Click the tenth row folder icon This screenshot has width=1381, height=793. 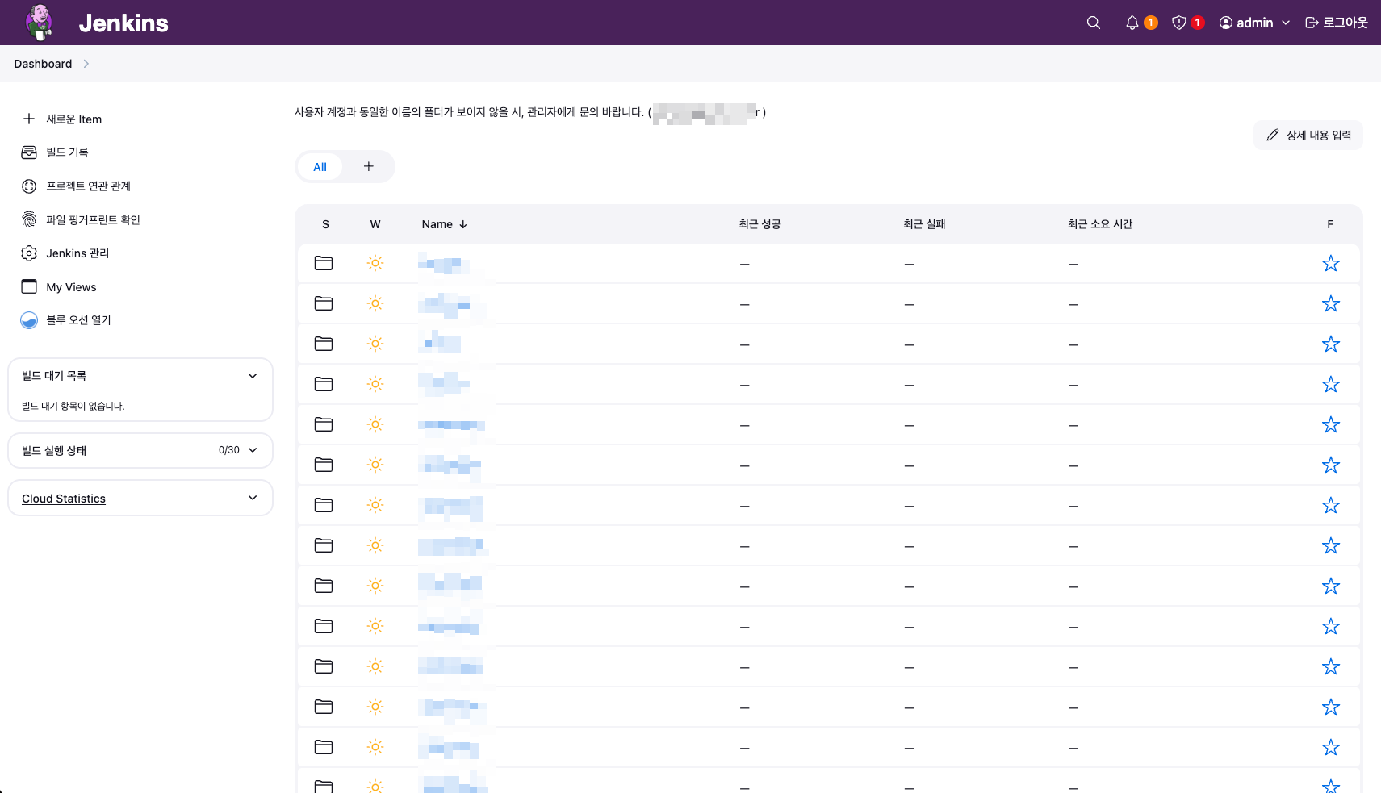click(x=324, y=626)
